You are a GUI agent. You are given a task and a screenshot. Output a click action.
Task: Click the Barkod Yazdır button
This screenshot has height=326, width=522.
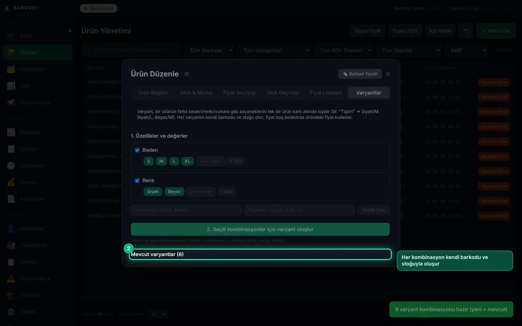point(360,74)
